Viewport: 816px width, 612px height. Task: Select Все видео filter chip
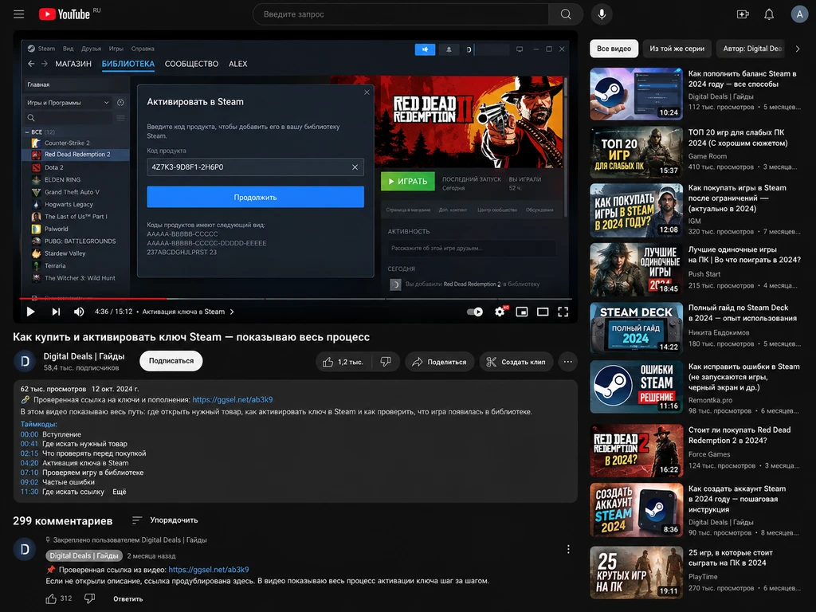(614, 49)
